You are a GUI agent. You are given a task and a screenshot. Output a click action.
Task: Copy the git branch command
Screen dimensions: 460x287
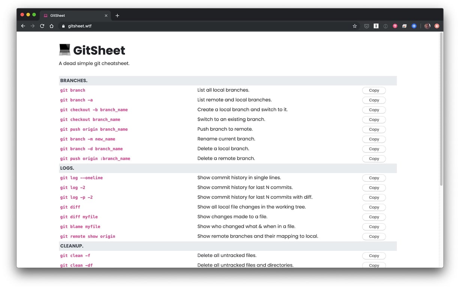tap(373, 90)
